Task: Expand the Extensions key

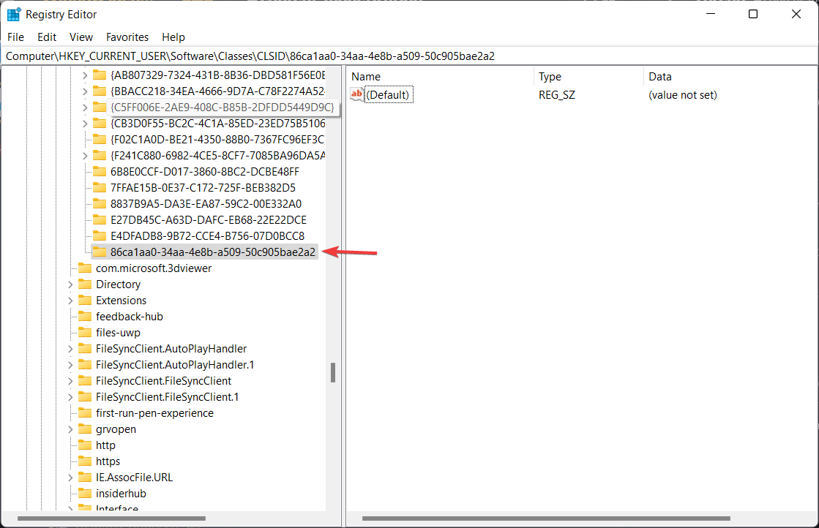Action: click(70, 301)
